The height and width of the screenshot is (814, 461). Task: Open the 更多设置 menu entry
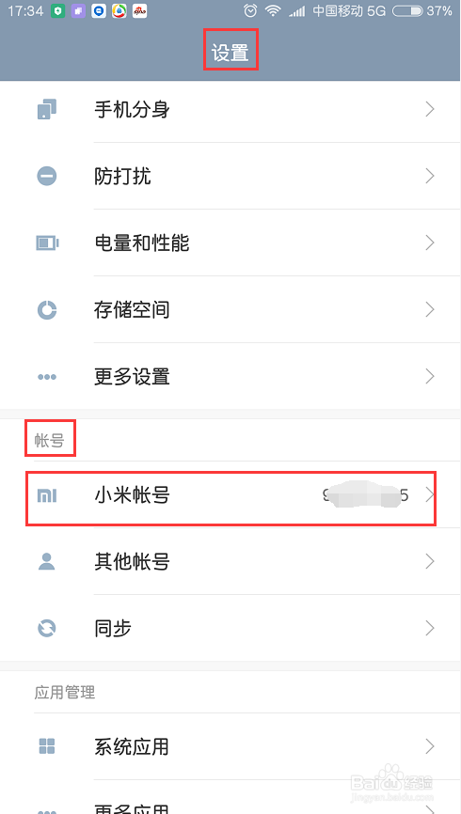[x=230, y=376]
